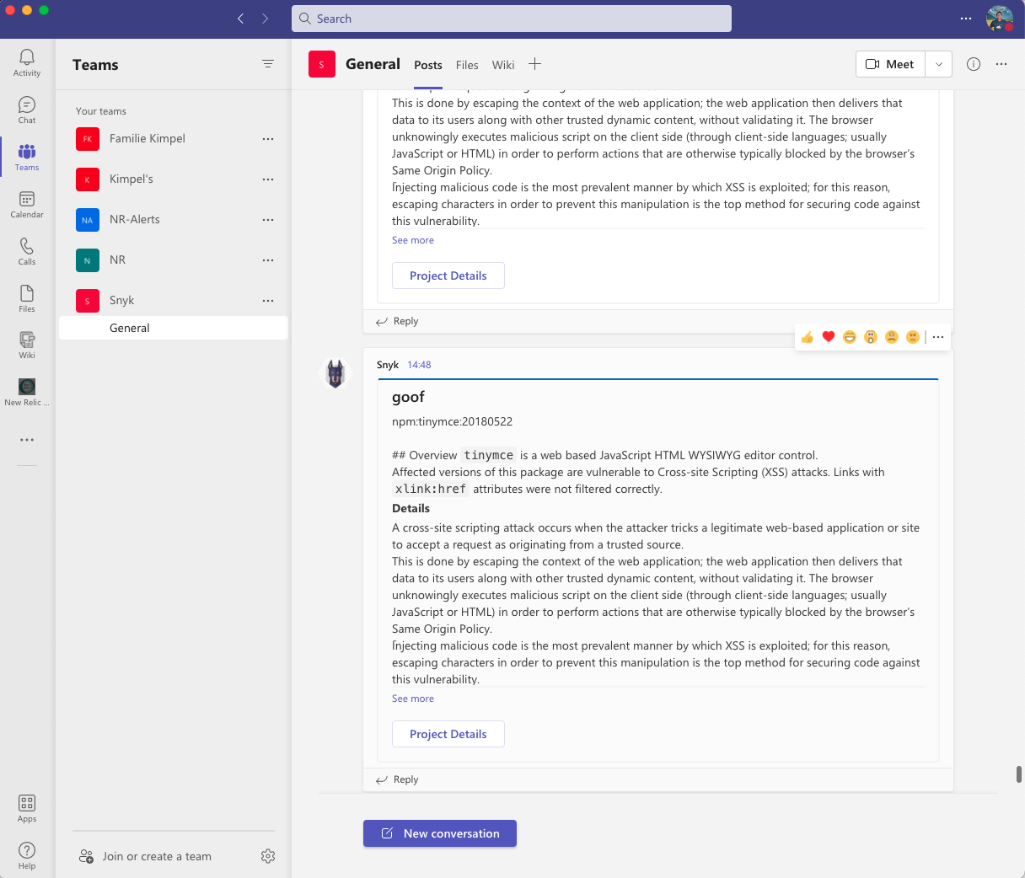Open more message actions next to reactions
Viewport: 1025px width, 878px height.
[938, 337]
